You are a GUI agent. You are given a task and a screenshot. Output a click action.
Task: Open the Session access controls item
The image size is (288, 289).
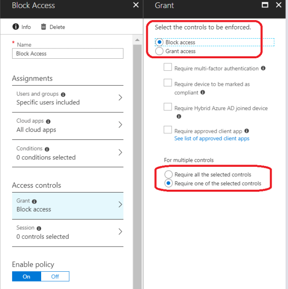point(68,232)
